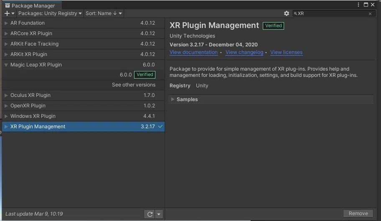Open Packages: Unity Registry dropdown
381x221 pixels.
click(50, 13)
